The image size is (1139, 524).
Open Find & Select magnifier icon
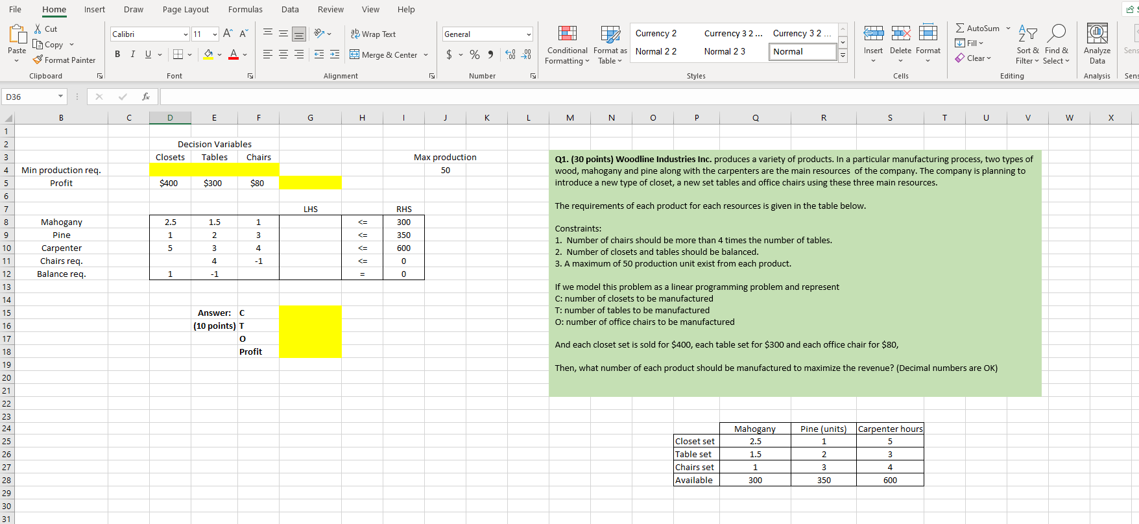(x=1057, y=34)
